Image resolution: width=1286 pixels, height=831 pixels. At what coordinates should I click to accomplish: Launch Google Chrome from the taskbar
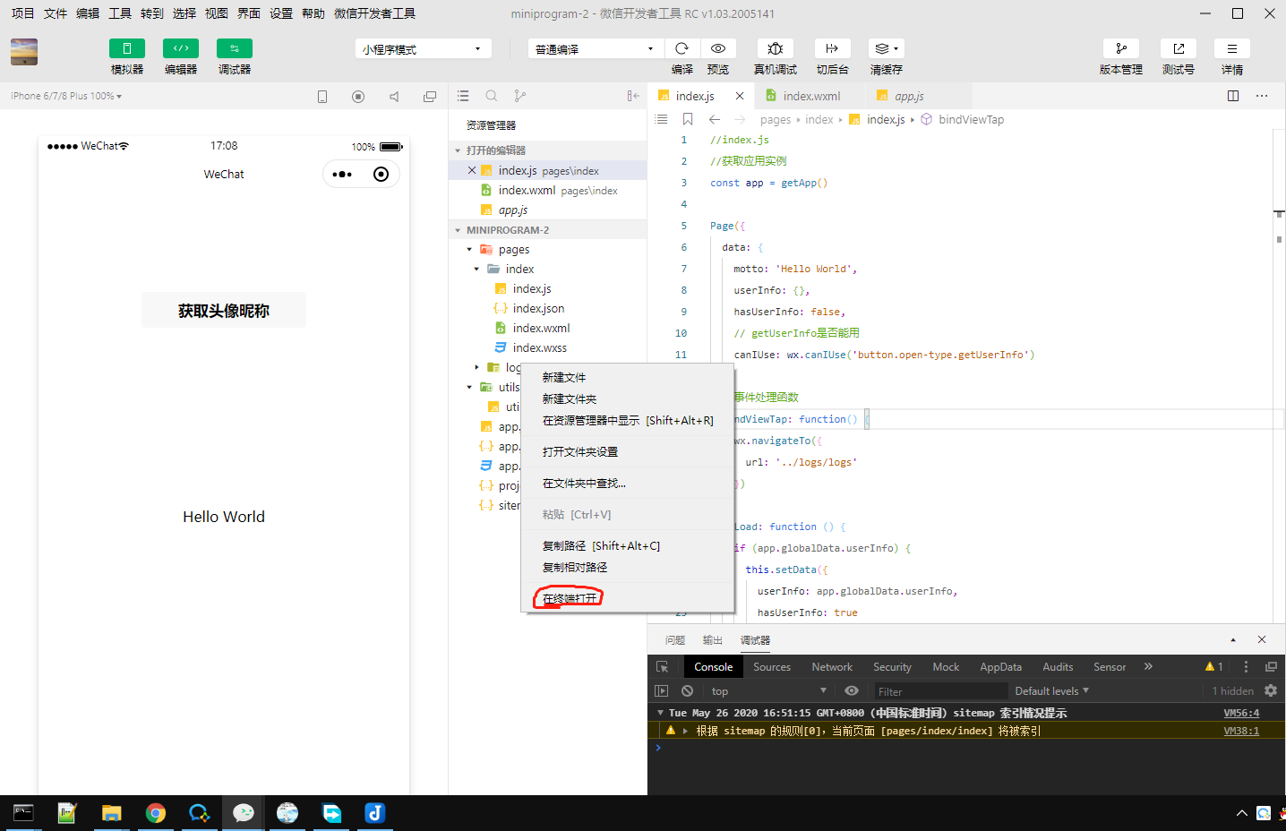pyautogui.click(x=155, y=813)
